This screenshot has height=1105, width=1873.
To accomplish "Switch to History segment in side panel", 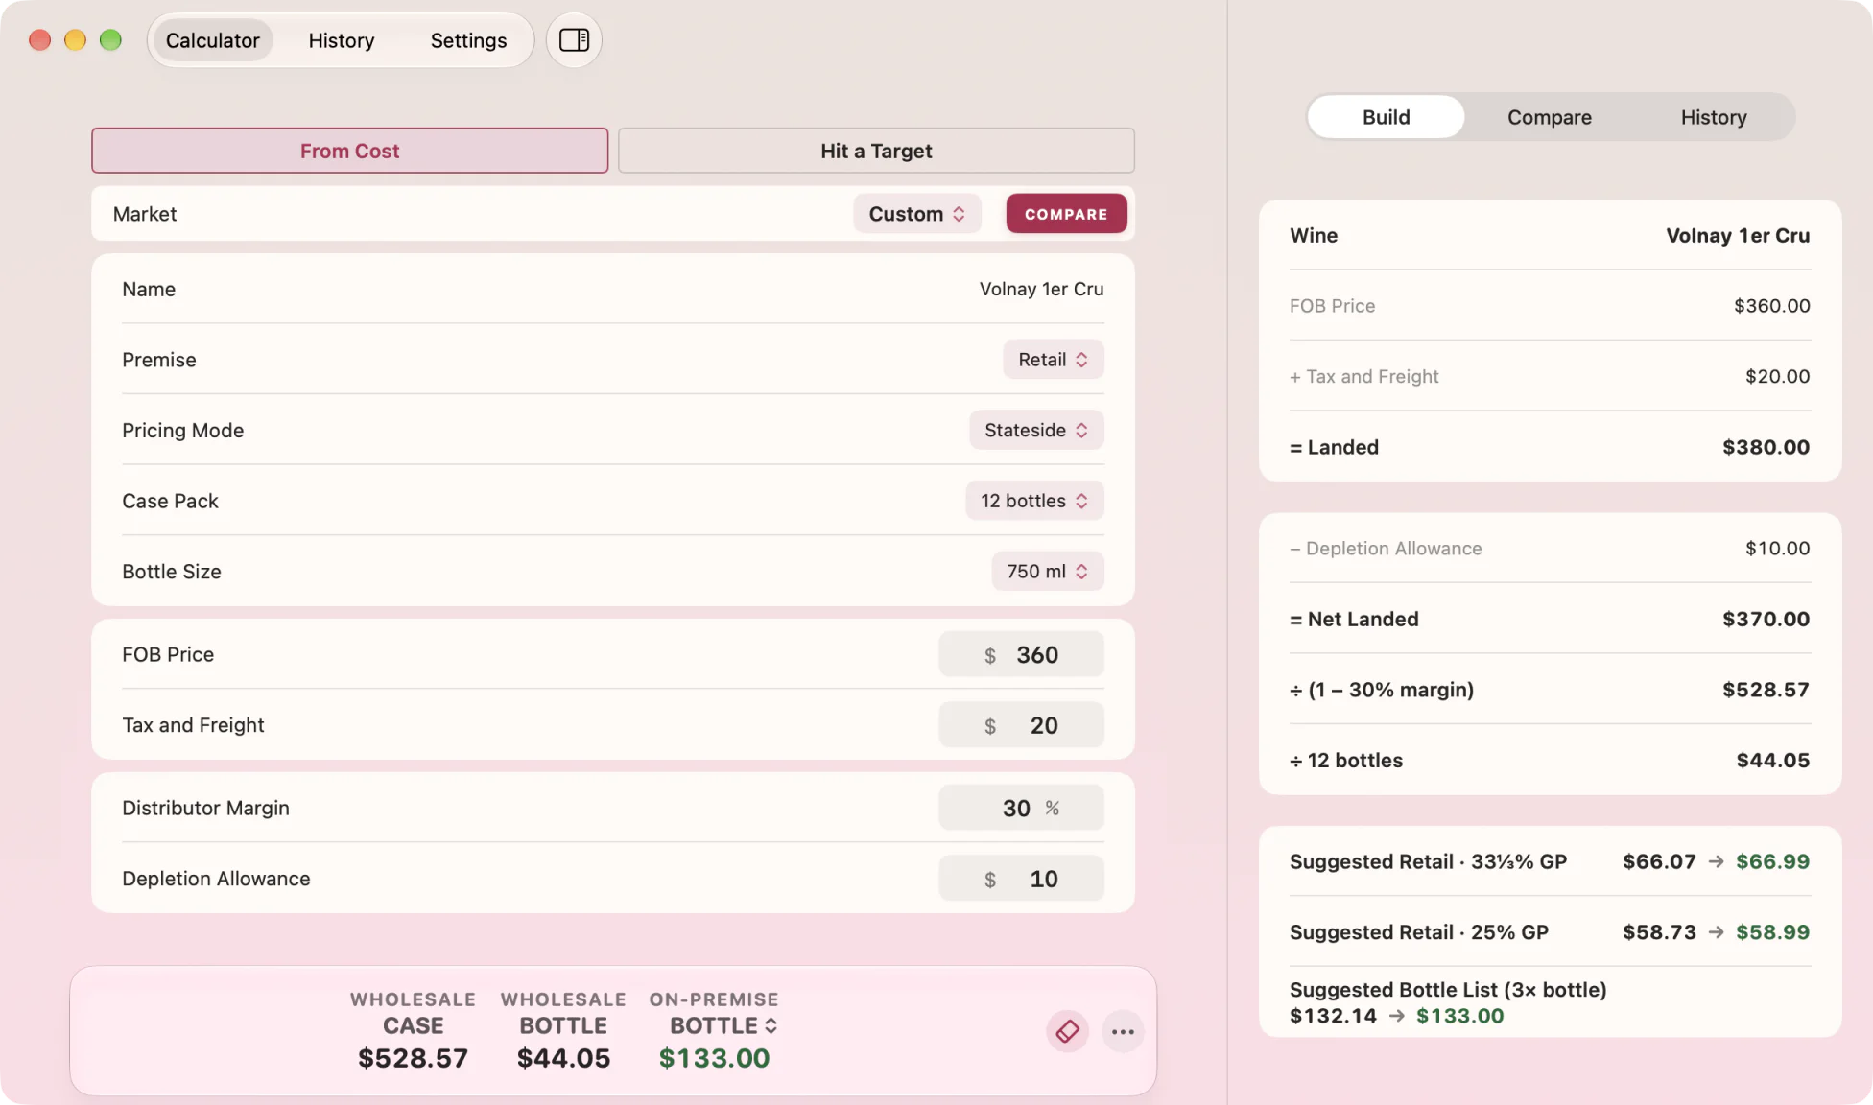I will tap(1713, 117).
